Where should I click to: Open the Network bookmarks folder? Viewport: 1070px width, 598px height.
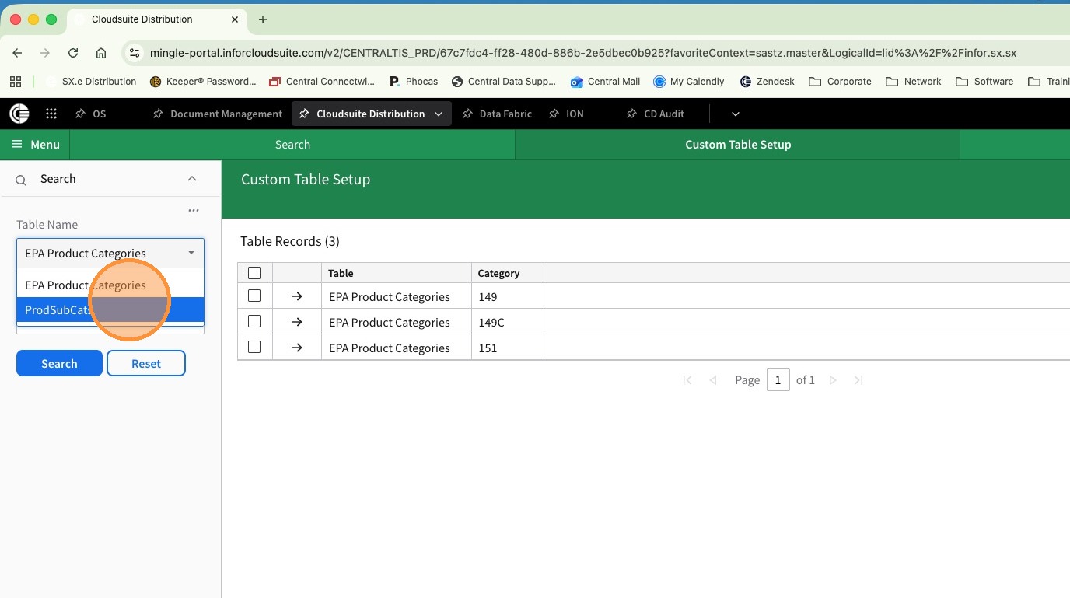click(914, 81)
